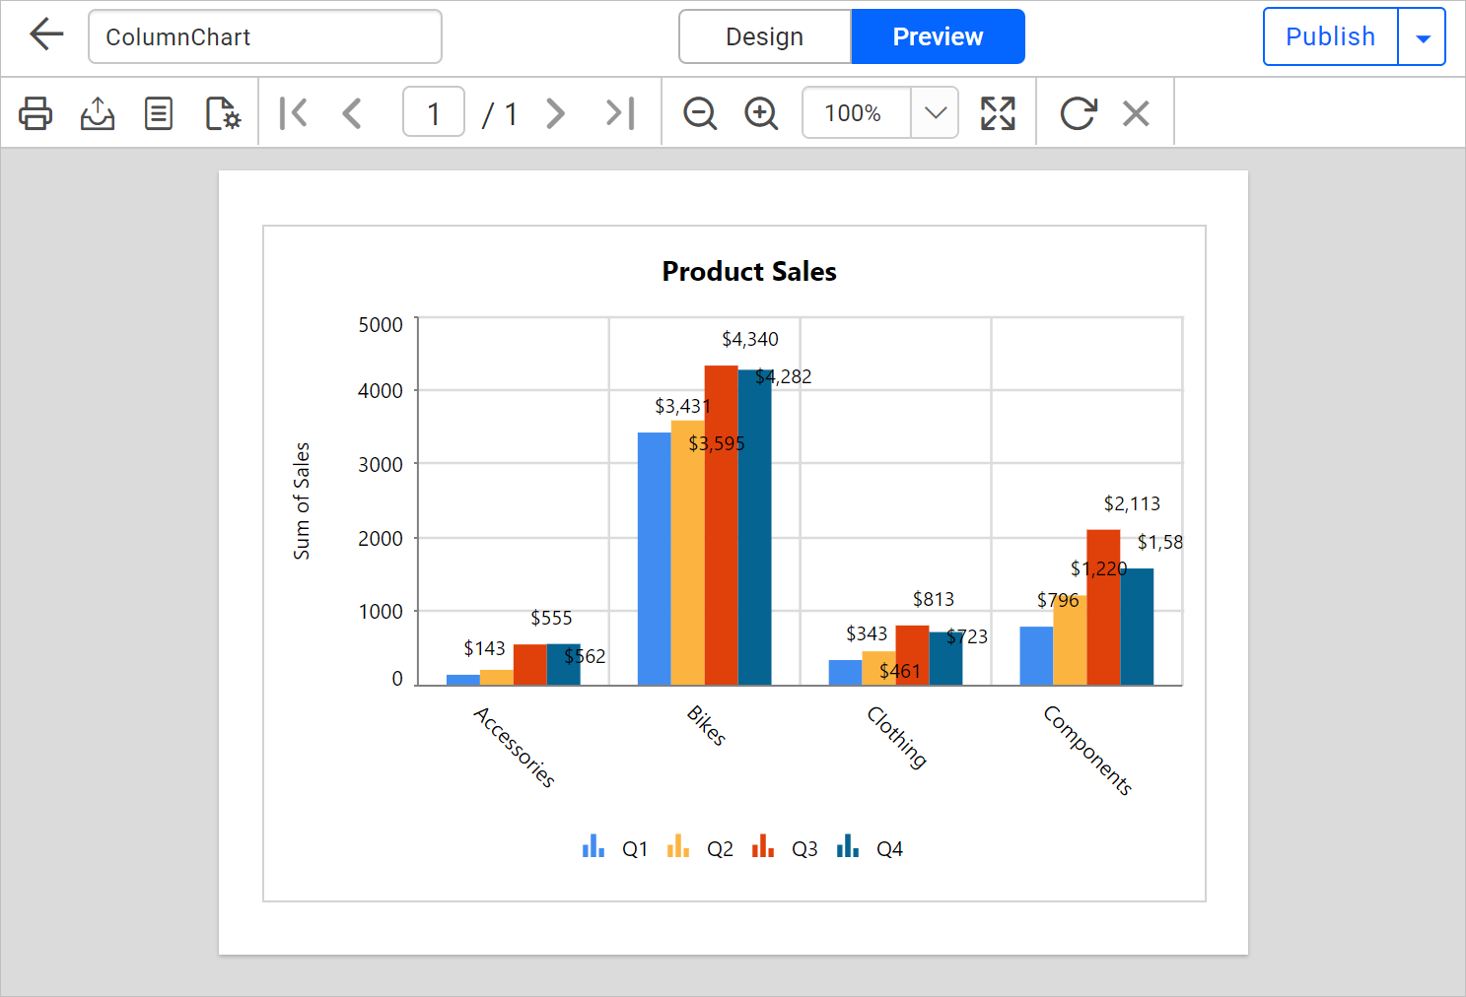Zoom out of the report preview
This screenshot has width=1466, height=997.
click(700, 112)
